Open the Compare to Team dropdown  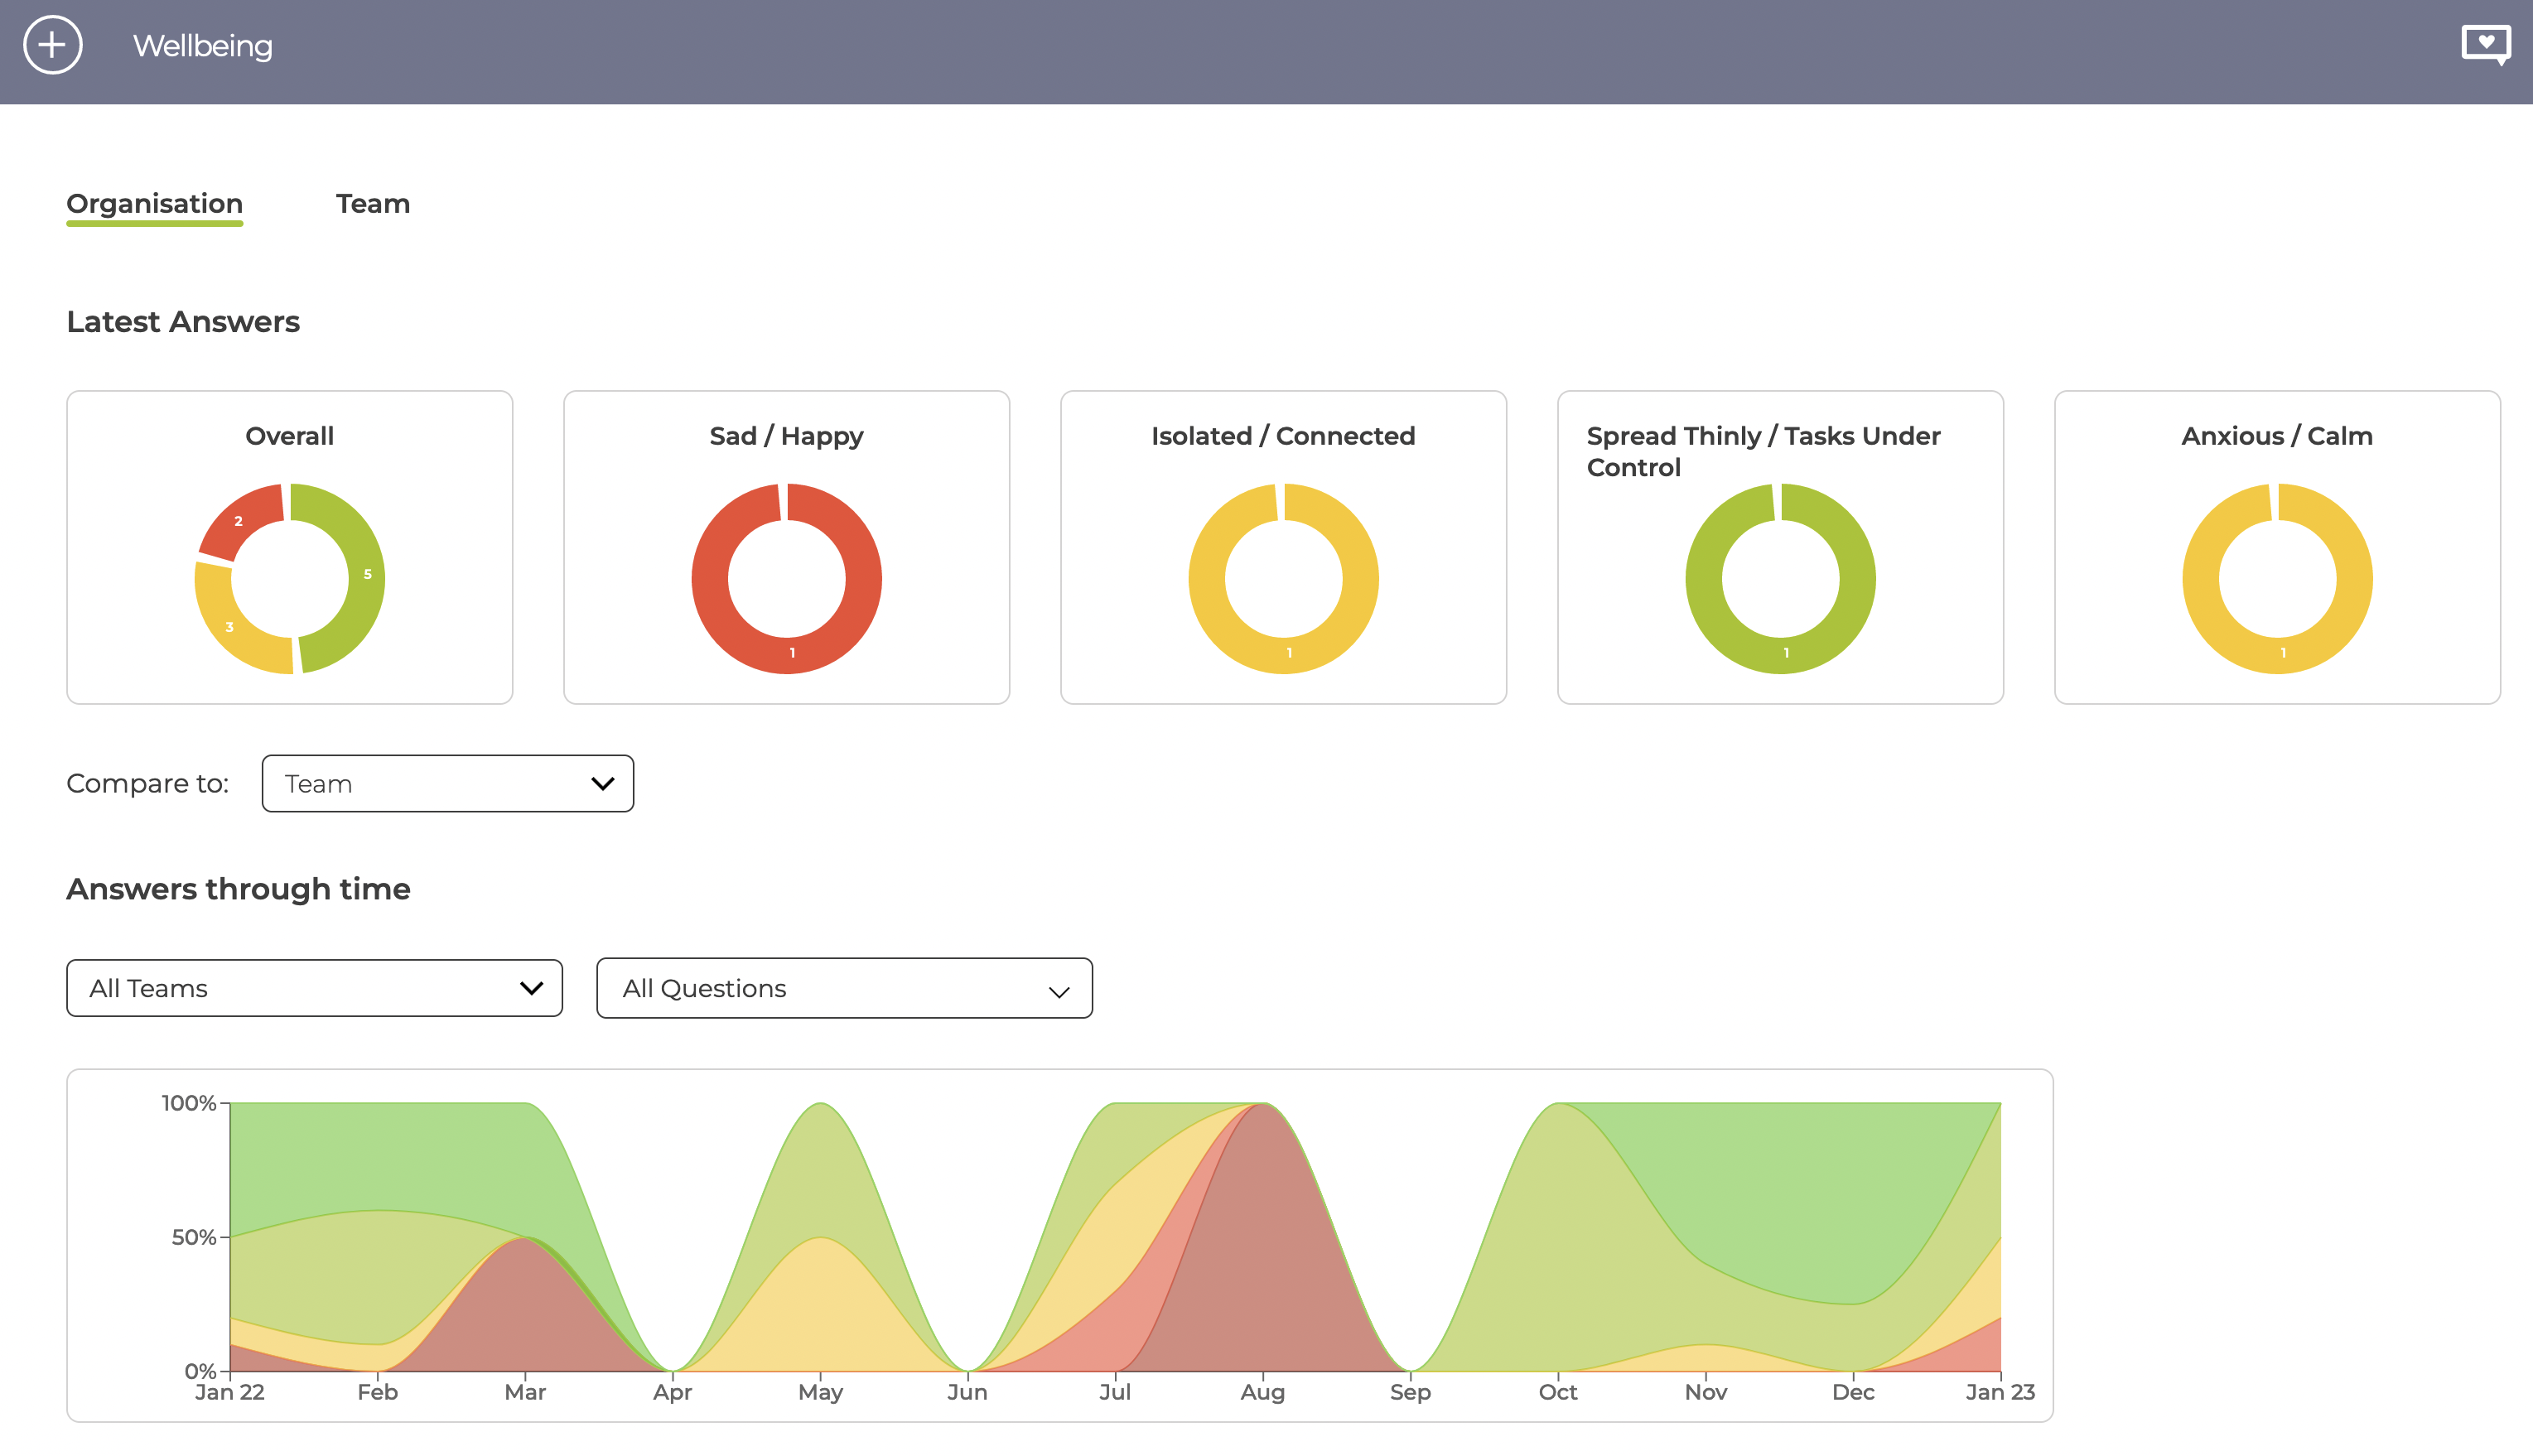click(x=448, y=783)
